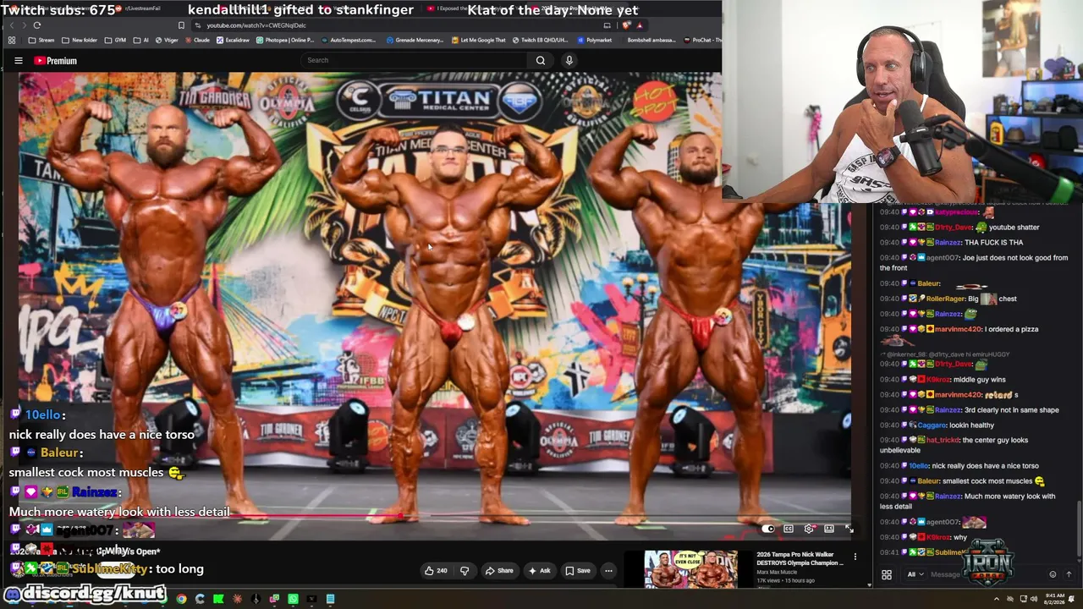Click the YouTube search magnifier button
The width and height of the screenshot is (1083, 609).
(x=541, y=60)
